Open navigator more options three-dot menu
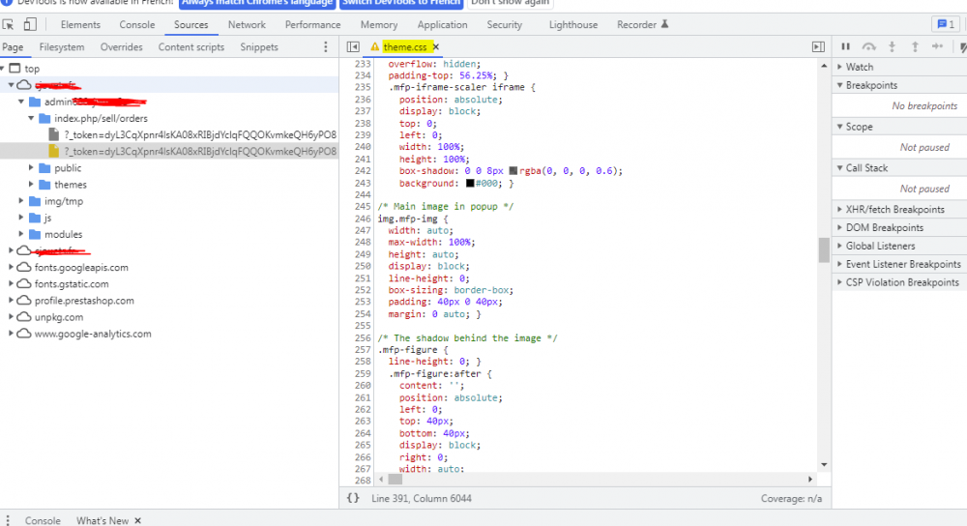Screen dimensions: 967x526 point(325,46)
